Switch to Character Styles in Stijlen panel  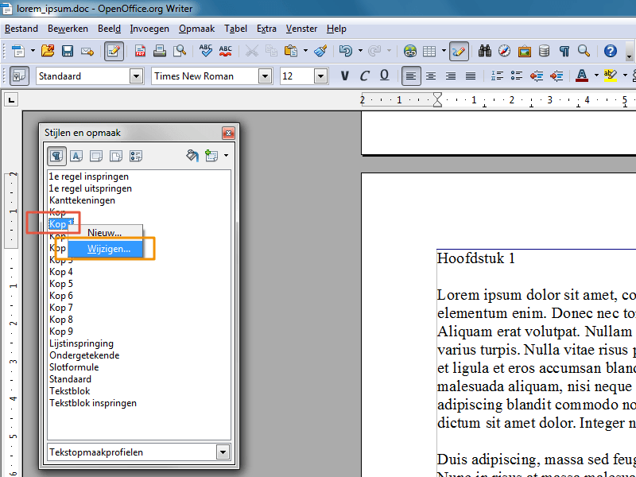tap(76, 156)
